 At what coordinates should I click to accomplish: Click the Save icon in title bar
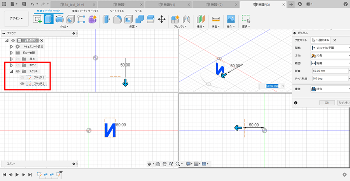click(24, 4)
